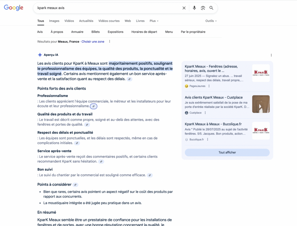Open options next to the Custplace result
Viewport: 297px width, 226px height.
pos(205,113)
